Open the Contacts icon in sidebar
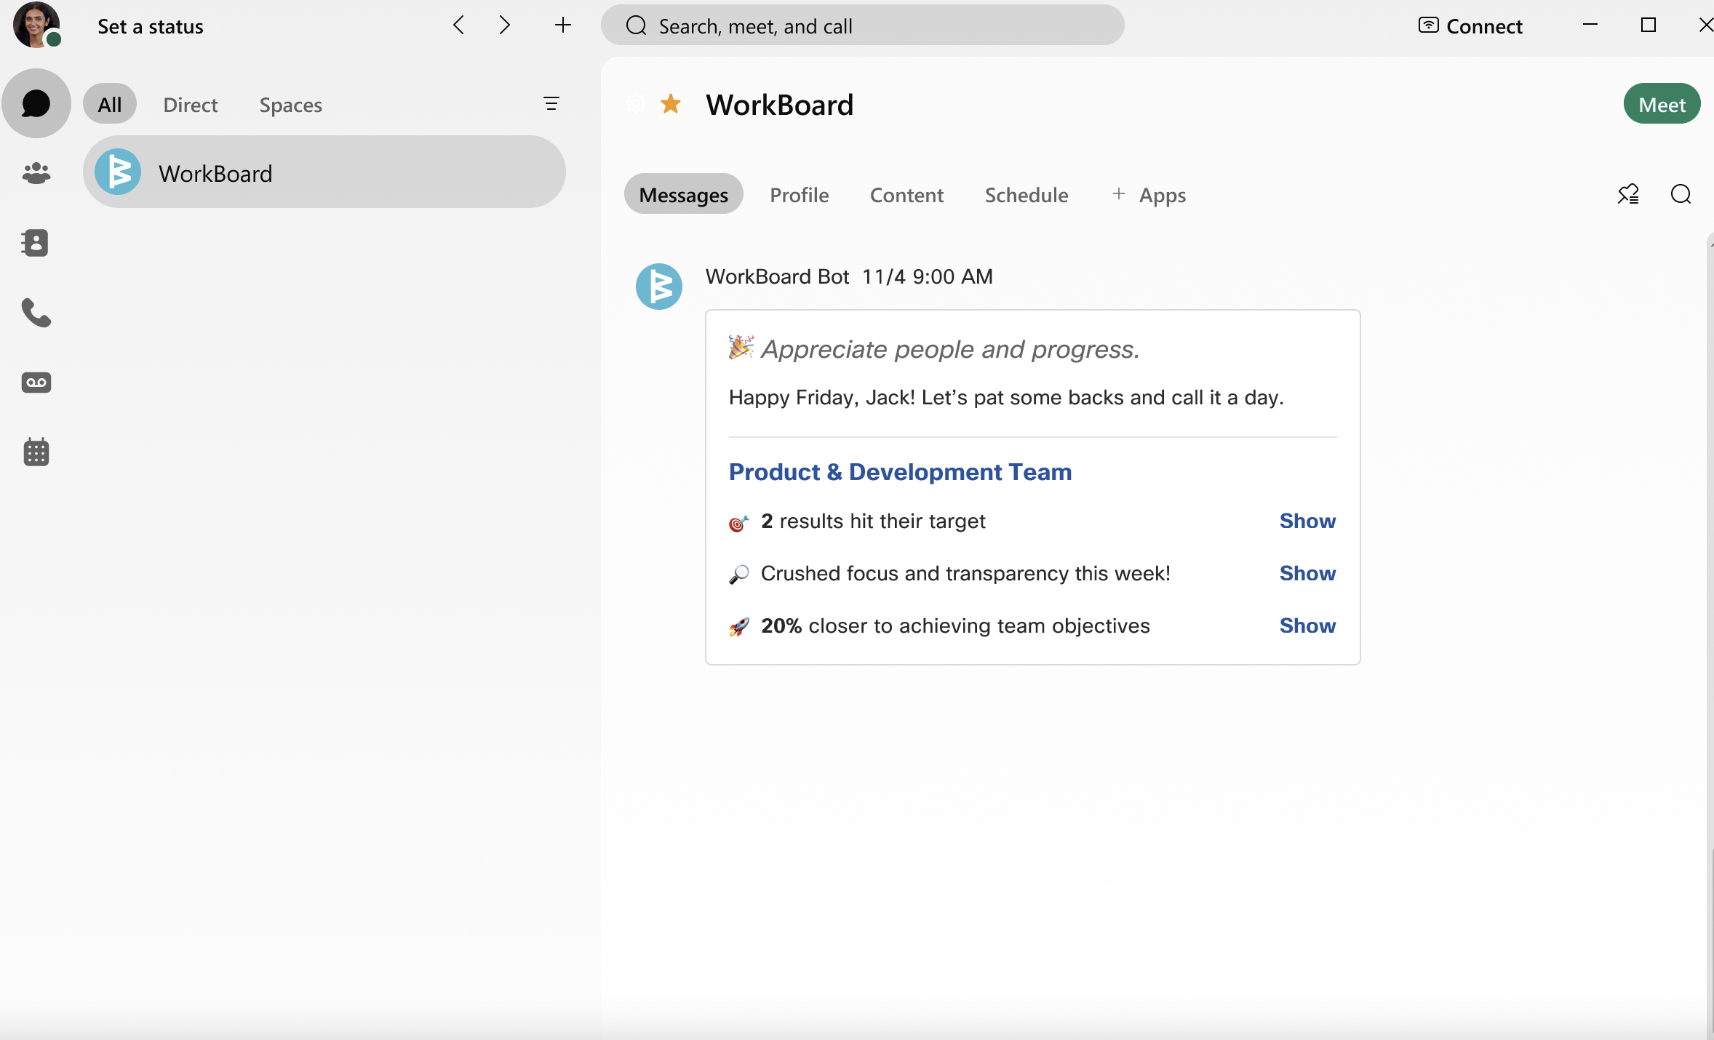1714x1040 pixels. 36,243
